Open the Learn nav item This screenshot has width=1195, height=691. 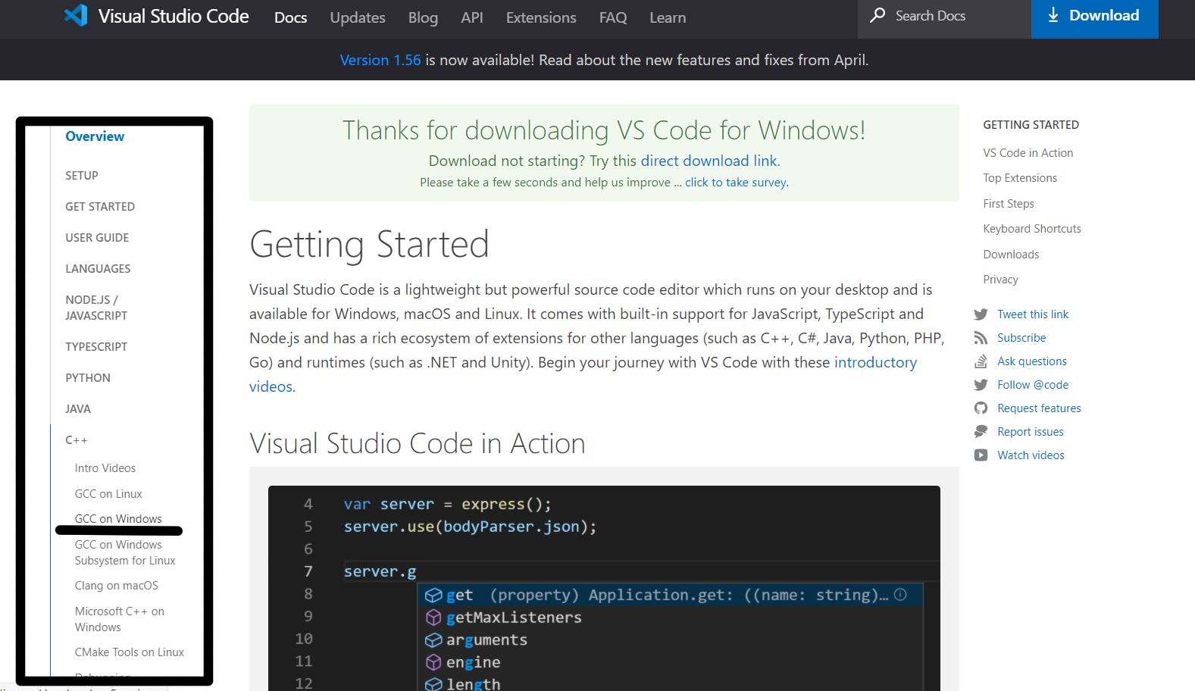(668, 17)
